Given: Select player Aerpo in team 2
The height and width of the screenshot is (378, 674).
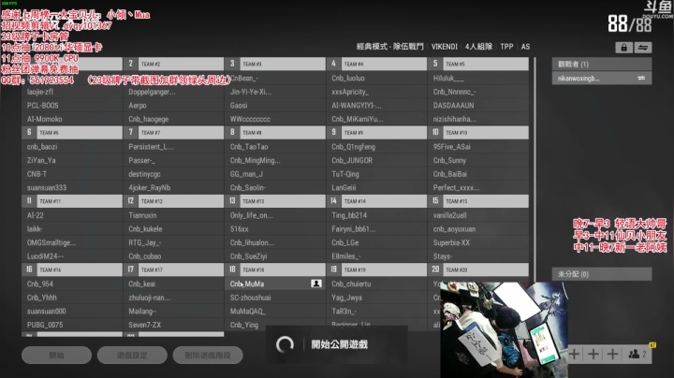Looking at the screenshot, I should (x=174, y=105).
